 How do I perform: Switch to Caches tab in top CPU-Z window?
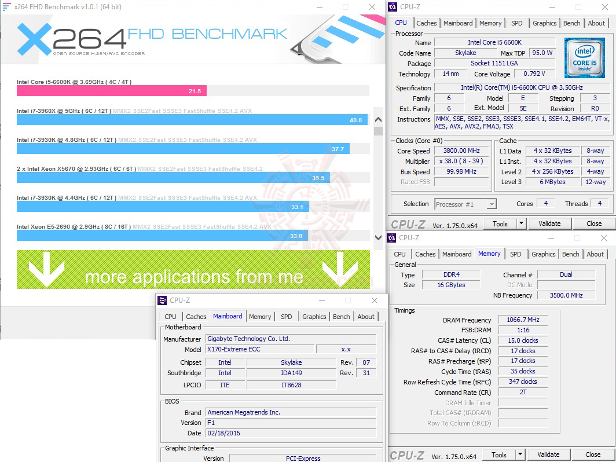[x=426, y=23]
